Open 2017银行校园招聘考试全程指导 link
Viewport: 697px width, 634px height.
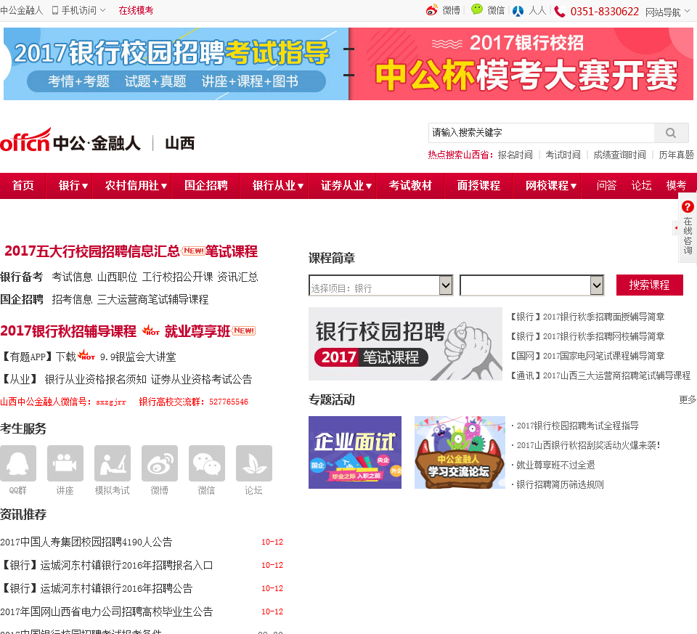[577, 426]
